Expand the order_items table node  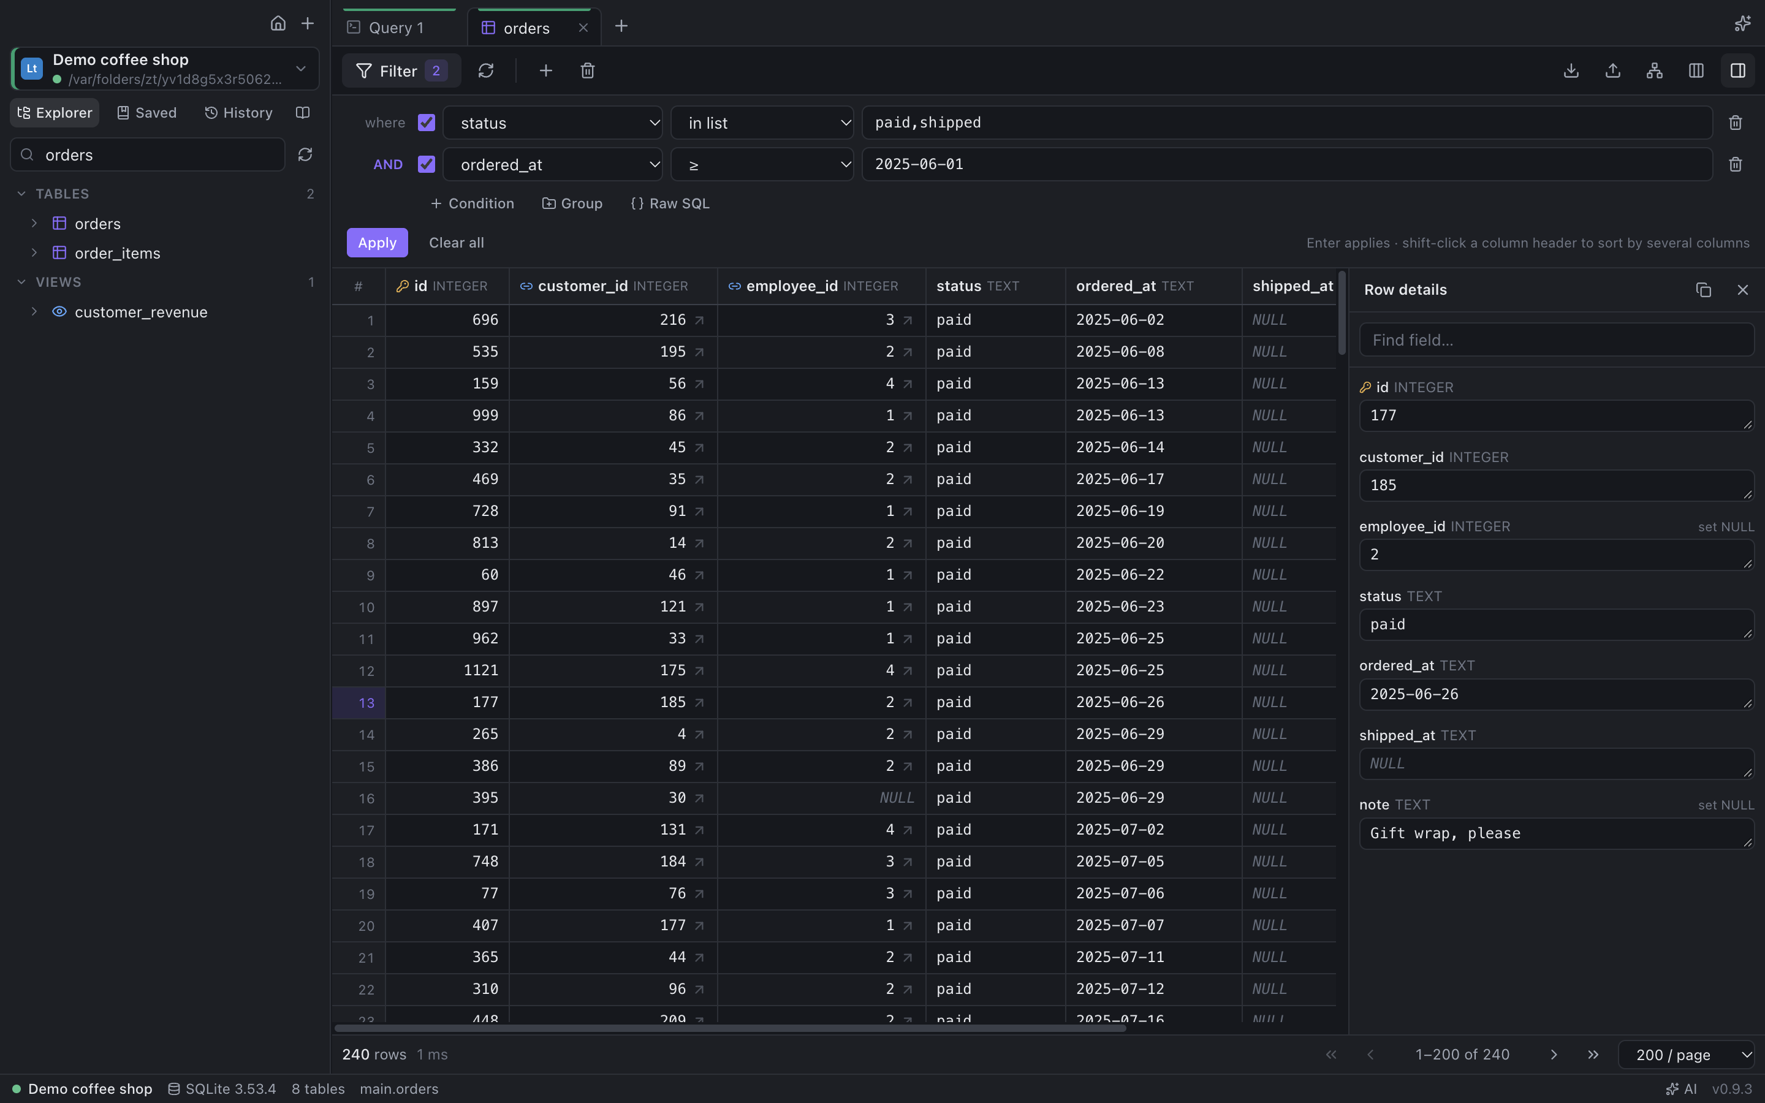coord(34,252)
